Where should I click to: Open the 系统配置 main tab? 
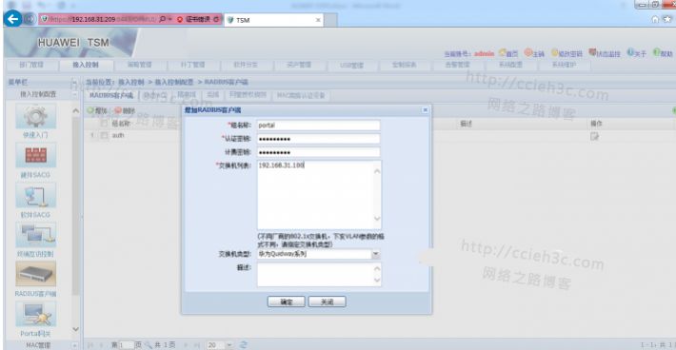(510, 65)
